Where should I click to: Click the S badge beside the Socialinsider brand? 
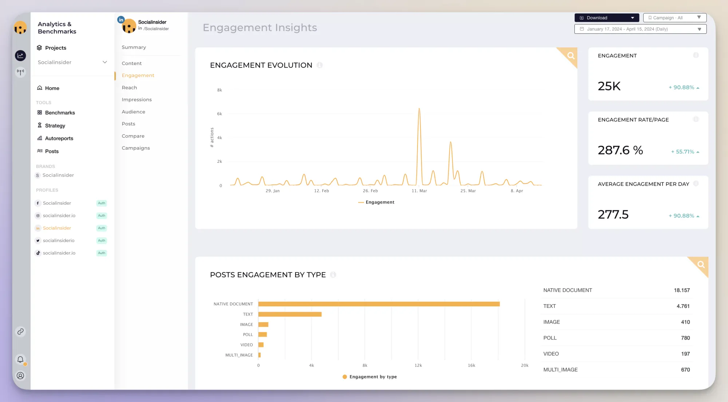[x=37, y=176]
